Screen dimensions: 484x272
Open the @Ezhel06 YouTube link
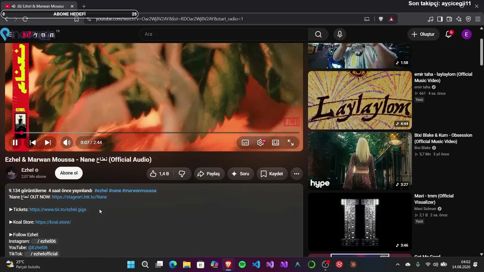pos(38,247)
